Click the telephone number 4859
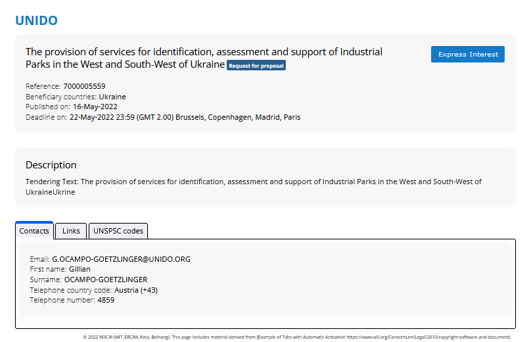 (106, 300)
